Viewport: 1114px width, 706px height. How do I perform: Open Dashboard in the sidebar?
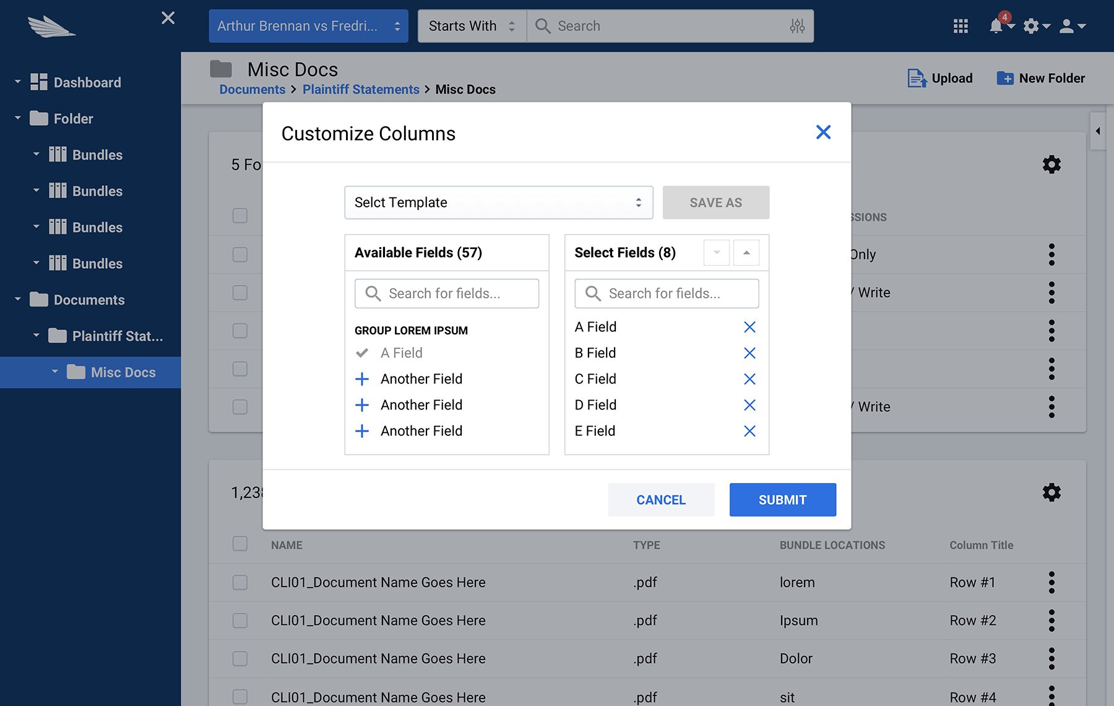87,82
